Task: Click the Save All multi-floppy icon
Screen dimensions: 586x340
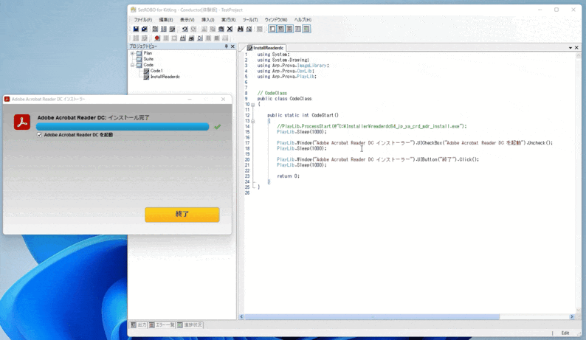Action: 144,29
